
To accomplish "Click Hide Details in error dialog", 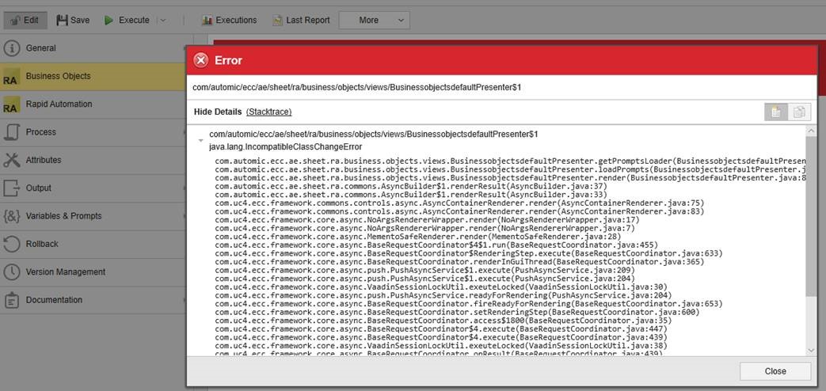I will [218, 112].
